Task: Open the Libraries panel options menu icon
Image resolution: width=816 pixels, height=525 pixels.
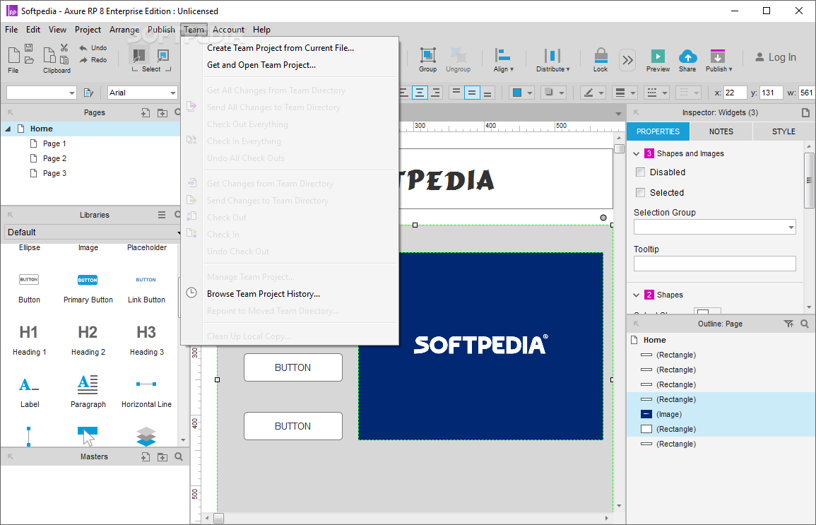Action: (x=162, y=215)
